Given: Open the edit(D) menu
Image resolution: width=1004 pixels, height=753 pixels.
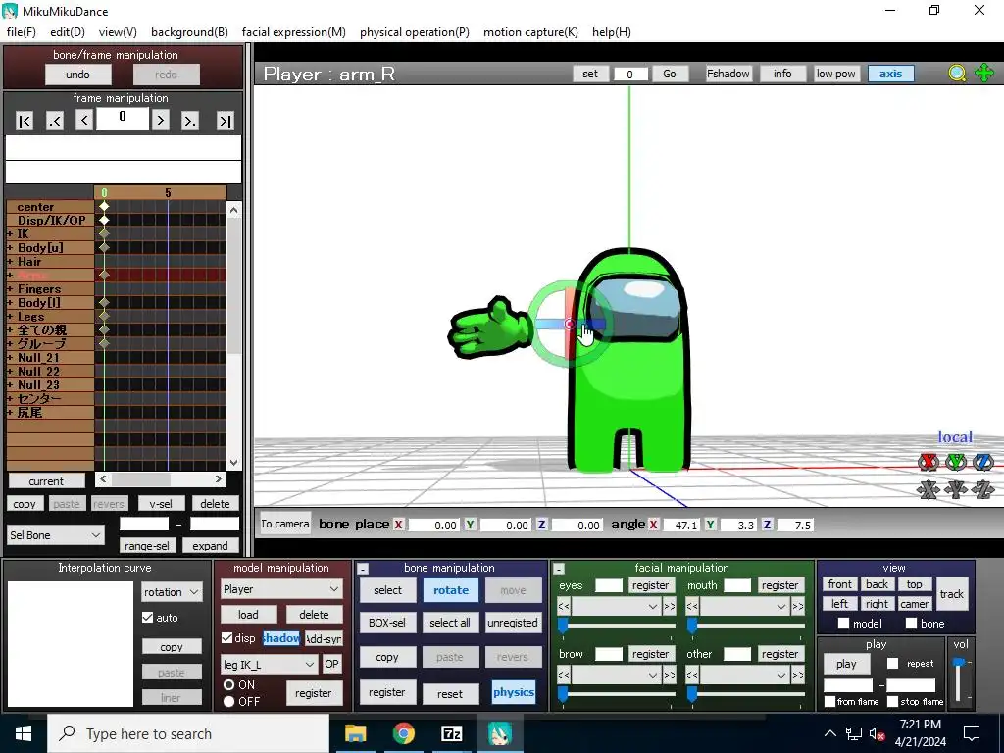Looking at the screenshot, I should point(68,32).
